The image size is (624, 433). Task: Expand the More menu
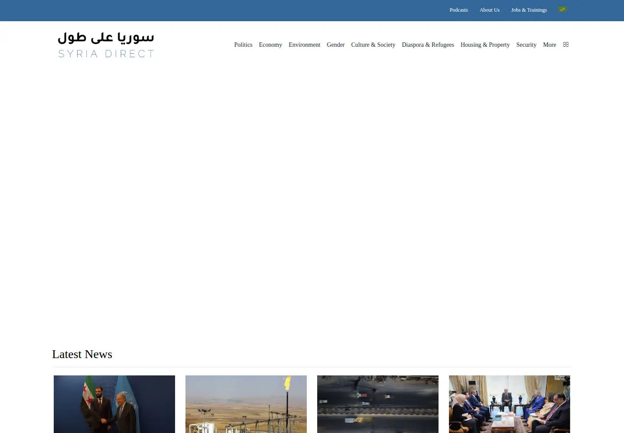click(x=549, y=45)
